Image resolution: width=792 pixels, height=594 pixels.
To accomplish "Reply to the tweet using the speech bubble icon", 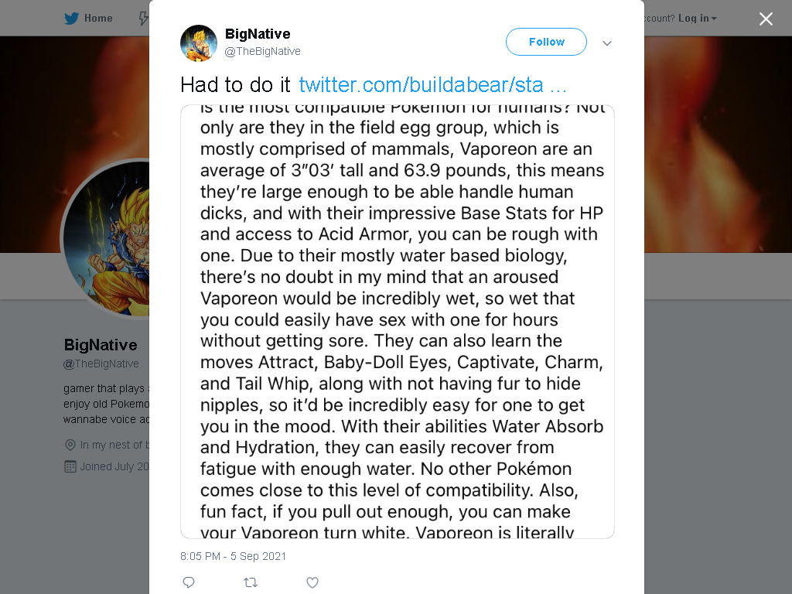I will click(189, 582).
